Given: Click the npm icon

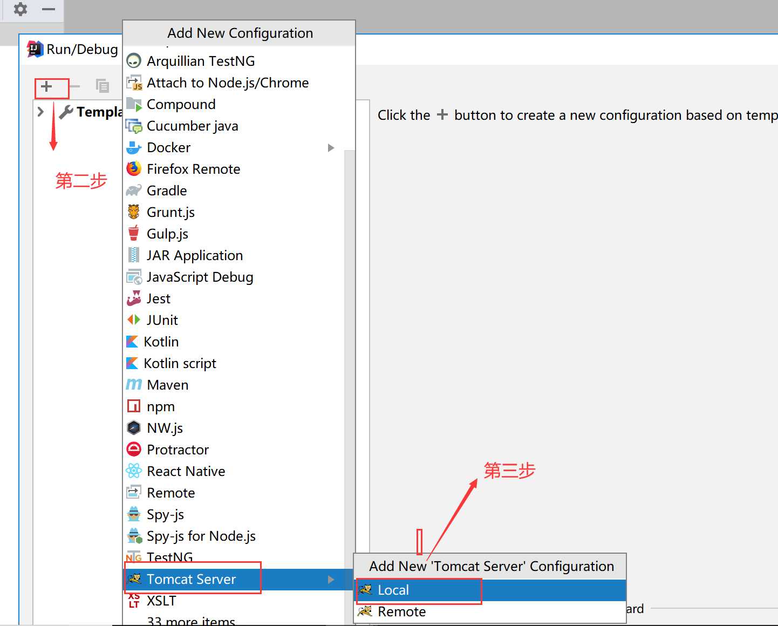Looking at the screenshot, I should [x=134, y=406].
